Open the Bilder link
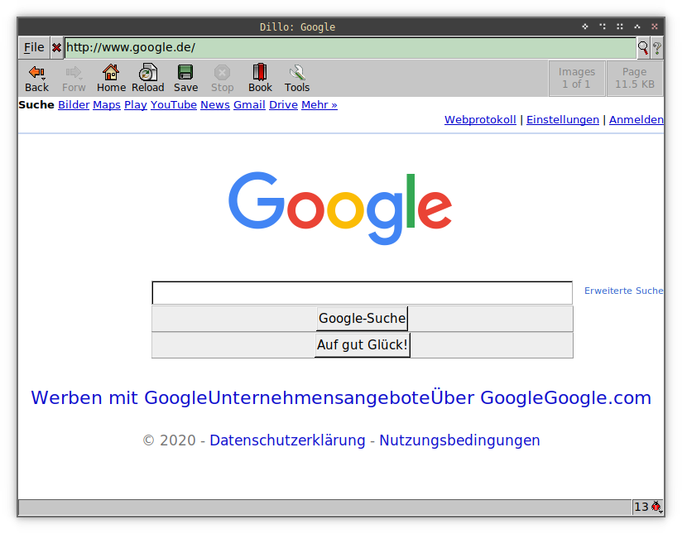Image resolution: width=682 pixels, height=534 pixels. (x=74, y=105)
